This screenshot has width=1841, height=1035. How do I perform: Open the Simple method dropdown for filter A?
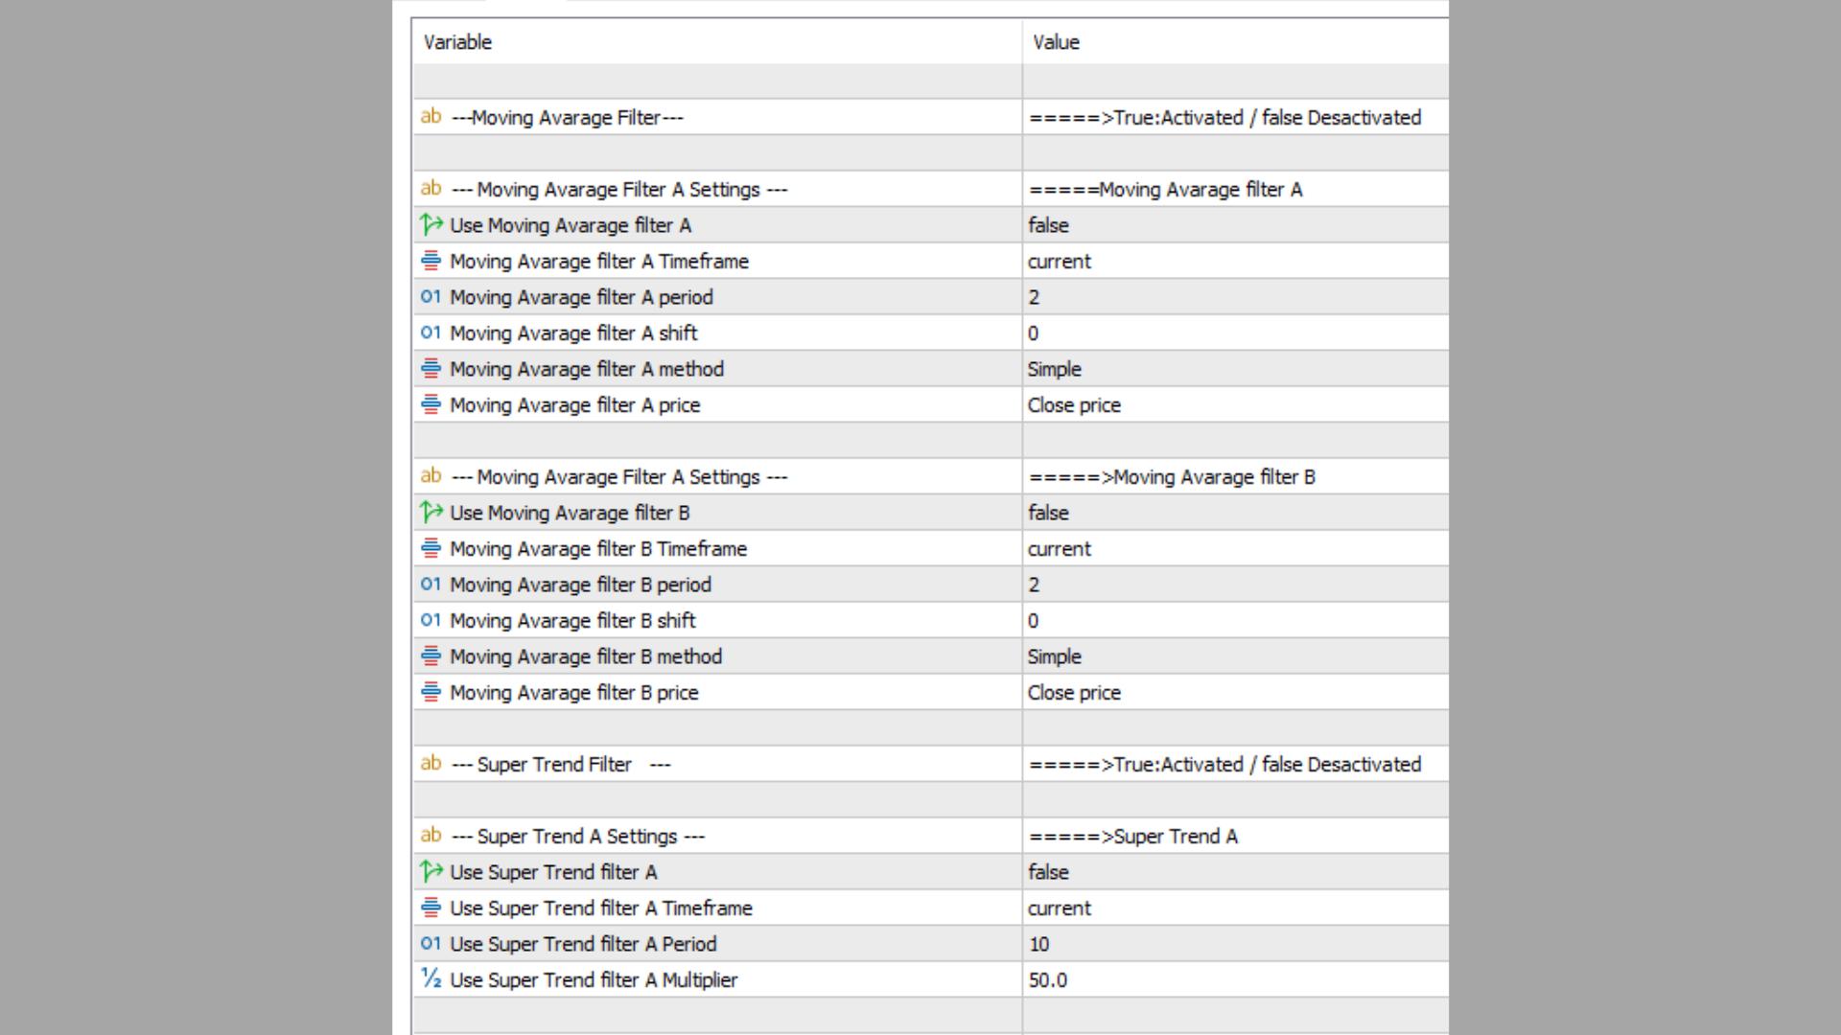[1054, 369]
